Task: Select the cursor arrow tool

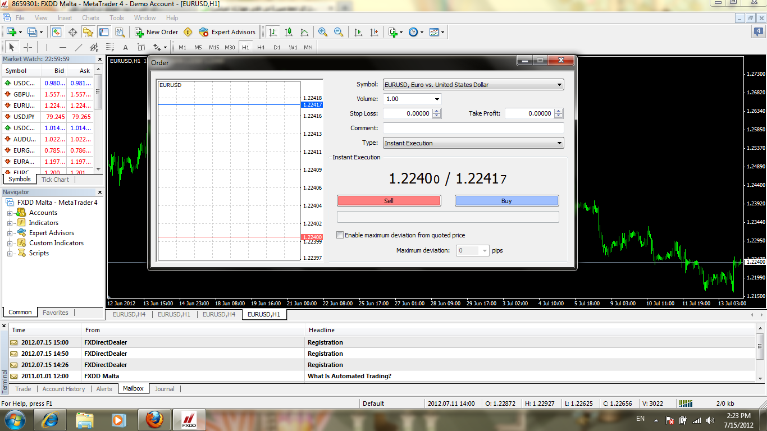Action: (12, 47)
